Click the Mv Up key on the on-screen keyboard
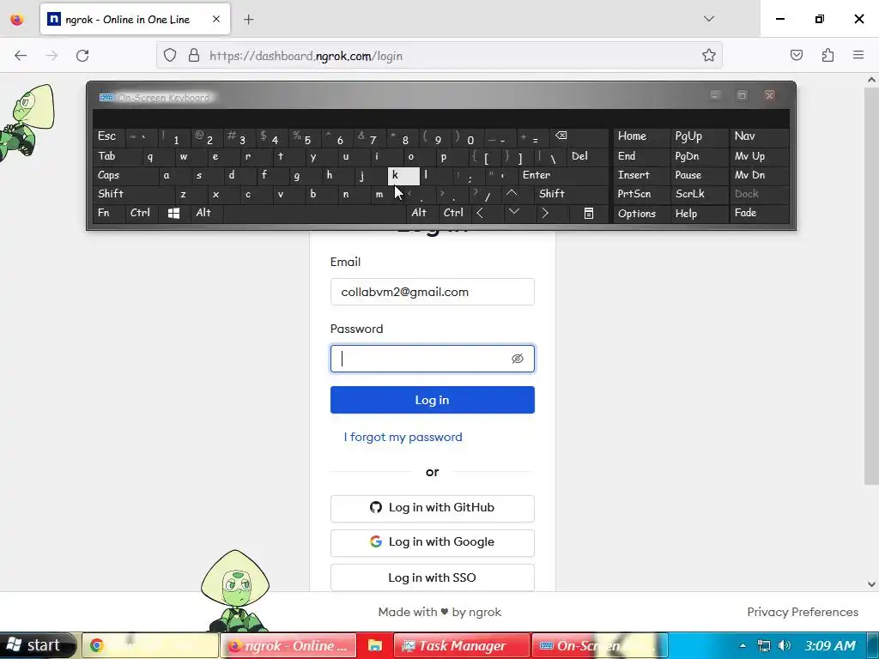 coord(759,156)
